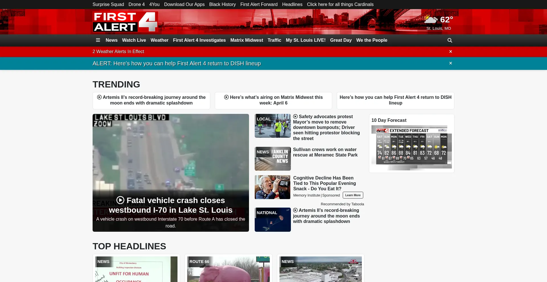The width and height of the screenshot is (547, 282).
Task: Dismiss the Weather Alerts banner
Action: click(x=451, y=52)
